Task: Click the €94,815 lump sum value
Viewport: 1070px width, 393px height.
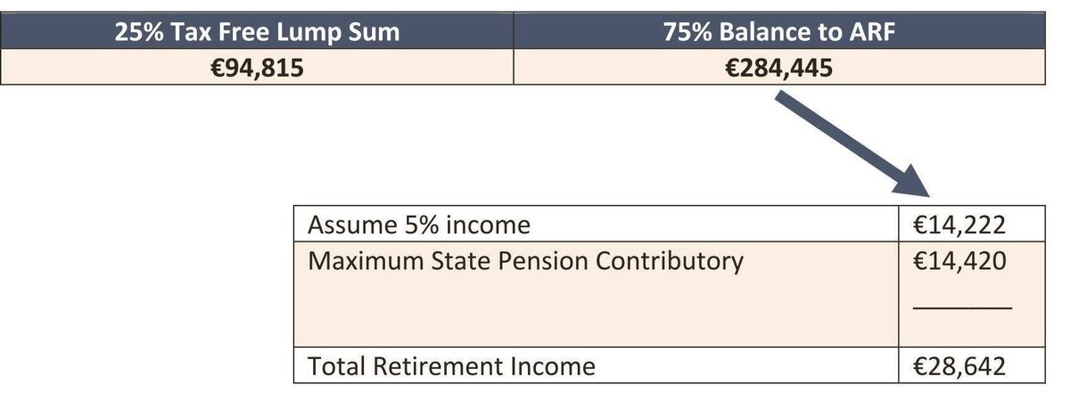Action: point(257,67)
